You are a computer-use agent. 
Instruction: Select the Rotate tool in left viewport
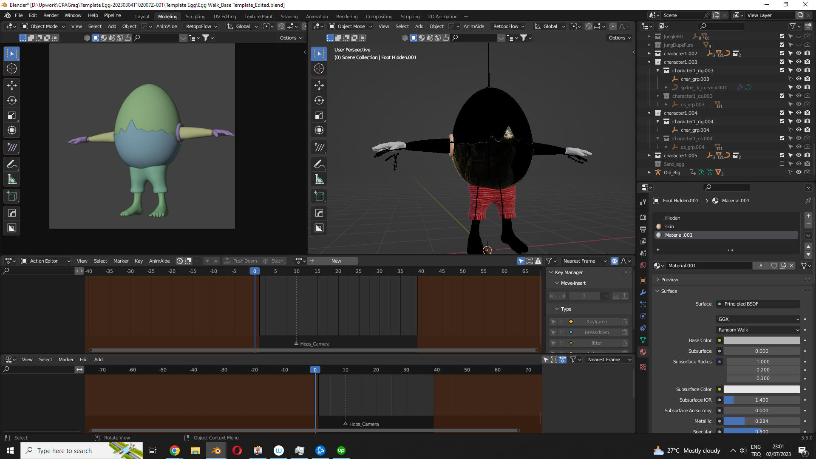pyautogui.click(x=12, y=101)
